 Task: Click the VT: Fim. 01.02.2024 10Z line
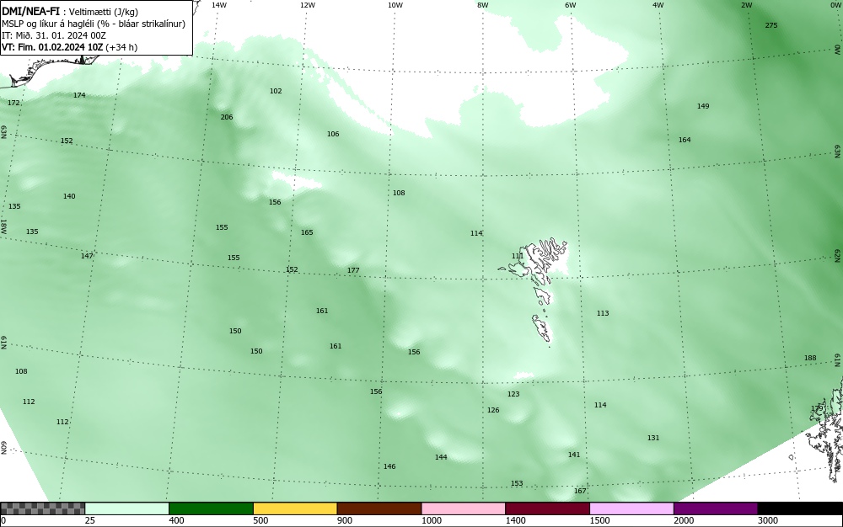pyautogui.click(x=69, y=47)
